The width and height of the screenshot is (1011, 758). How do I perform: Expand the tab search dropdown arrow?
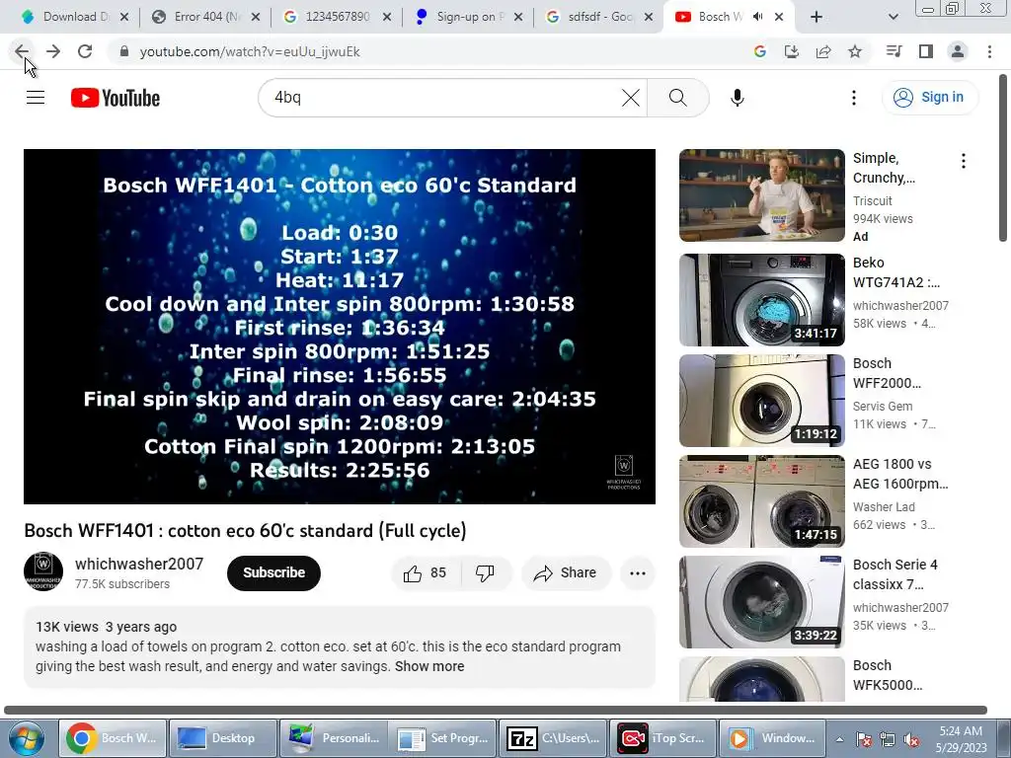pos(893,17)
